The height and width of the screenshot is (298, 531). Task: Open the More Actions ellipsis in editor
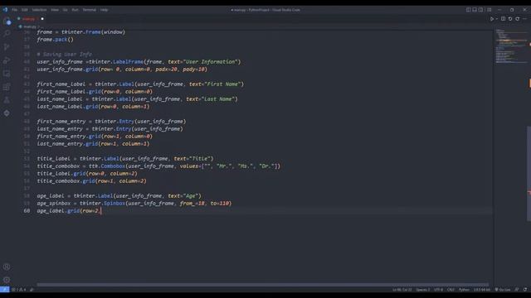[524, 19]
